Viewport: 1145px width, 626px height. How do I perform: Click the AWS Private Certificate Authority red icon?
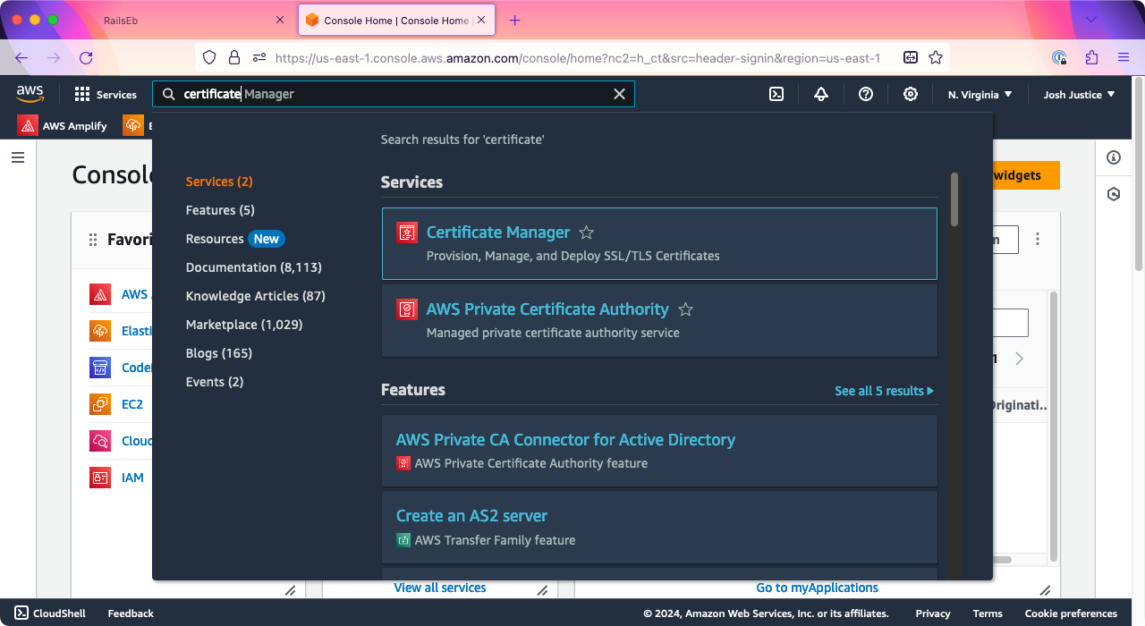point(407,309)
